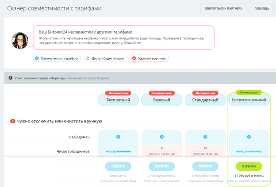Click the 'уволить 78 из 128' pill

pyautogui.click(x=205, y=154)
